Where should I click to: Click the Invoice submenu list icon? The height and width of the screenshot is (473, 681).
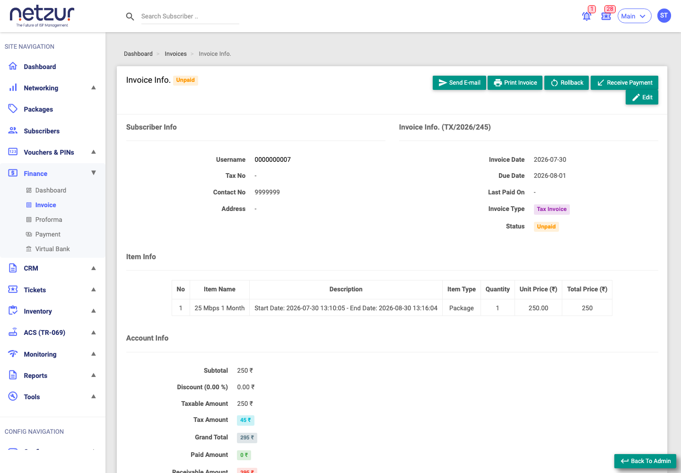29,205
